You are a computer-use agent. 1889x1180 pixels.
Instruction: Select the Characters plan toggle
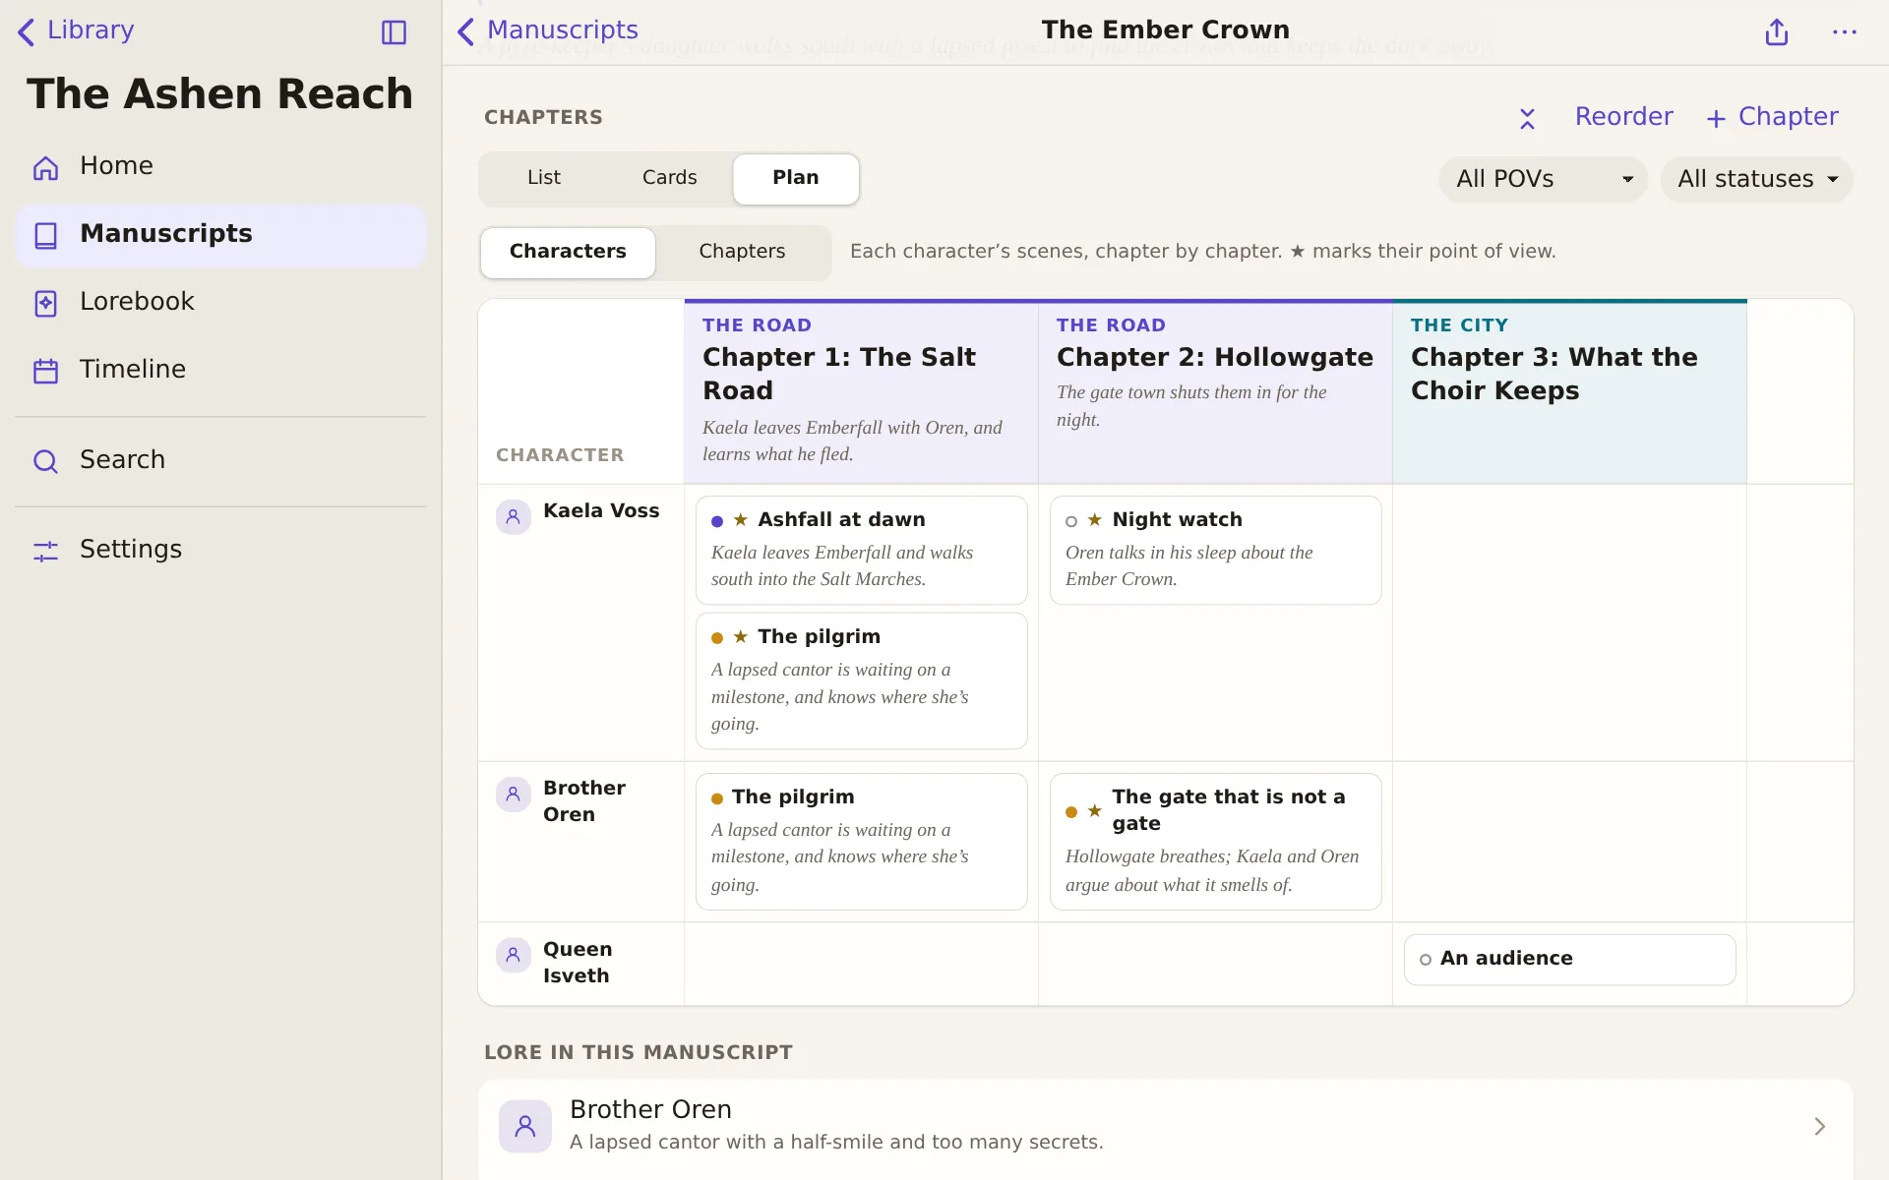(568, 252)
